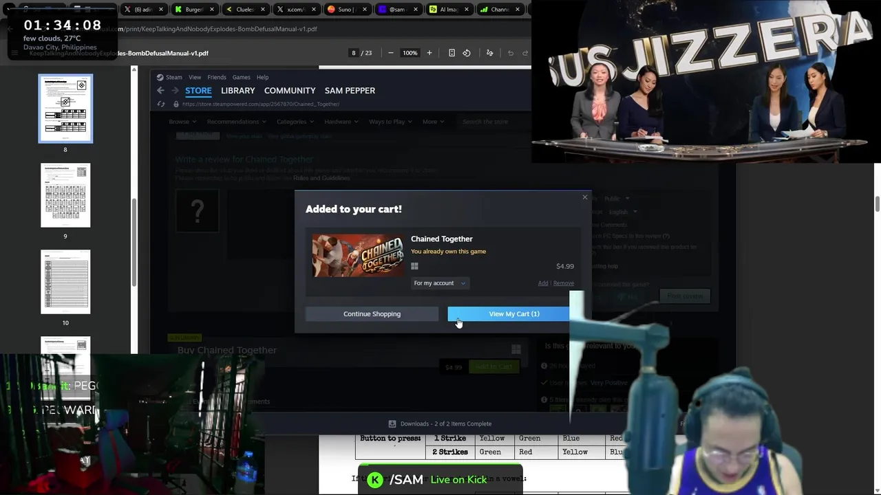Click the Windows platform icon under Chained Together
Screen dimensions: 881x495
[414, 266]
